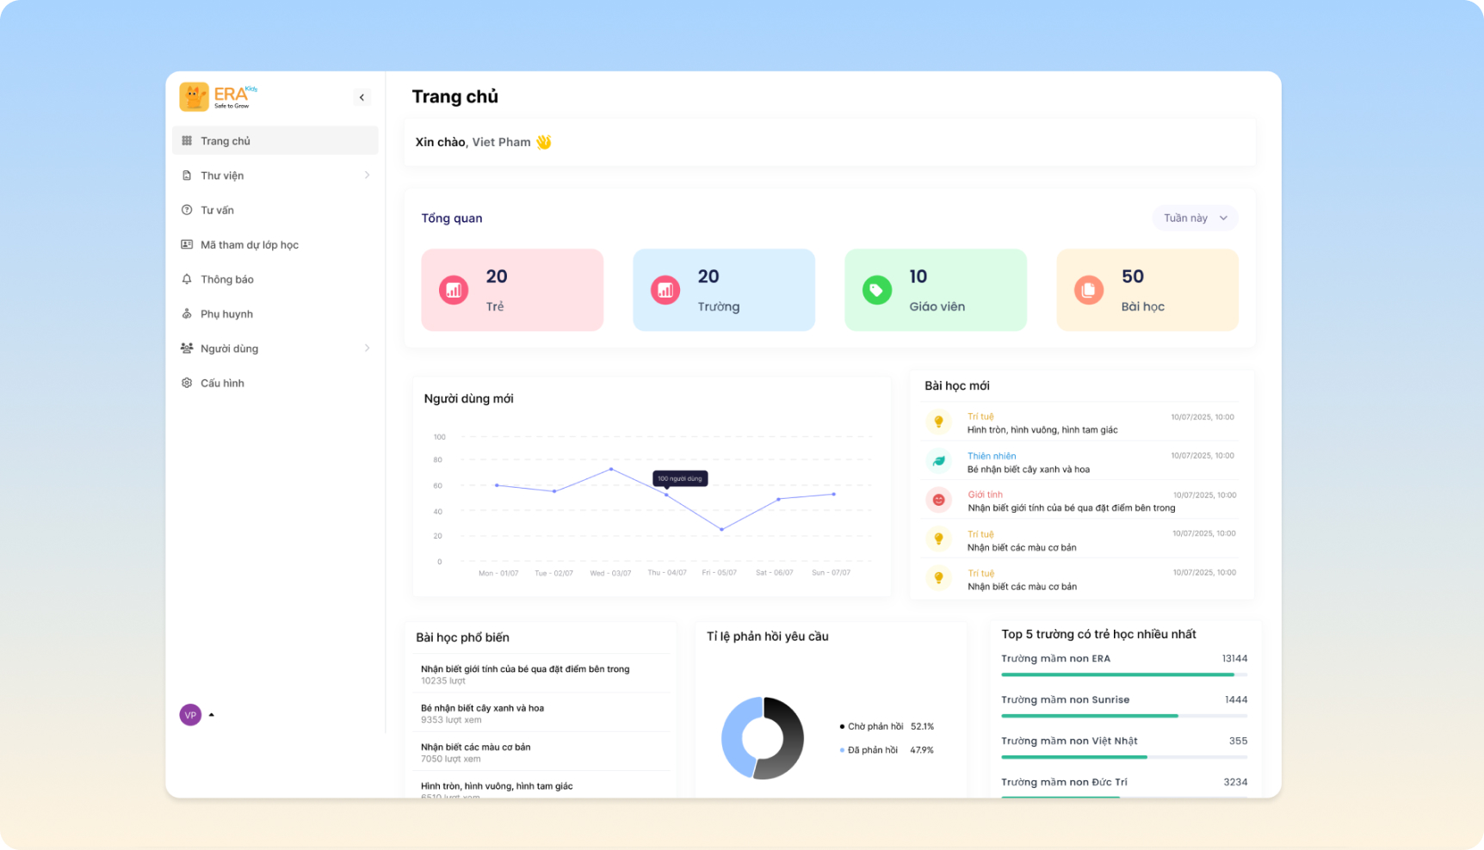Image resolution: width=1484 pixels, height=850 pixels.
Task: Go to the Phụ huynh menu item
Action: (x=226, y=314)
